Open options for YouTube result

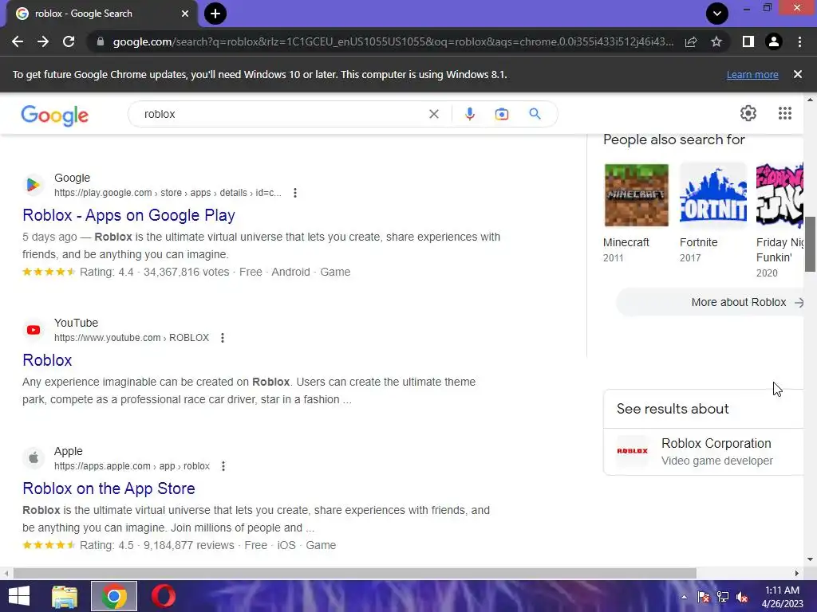point(223,338)
